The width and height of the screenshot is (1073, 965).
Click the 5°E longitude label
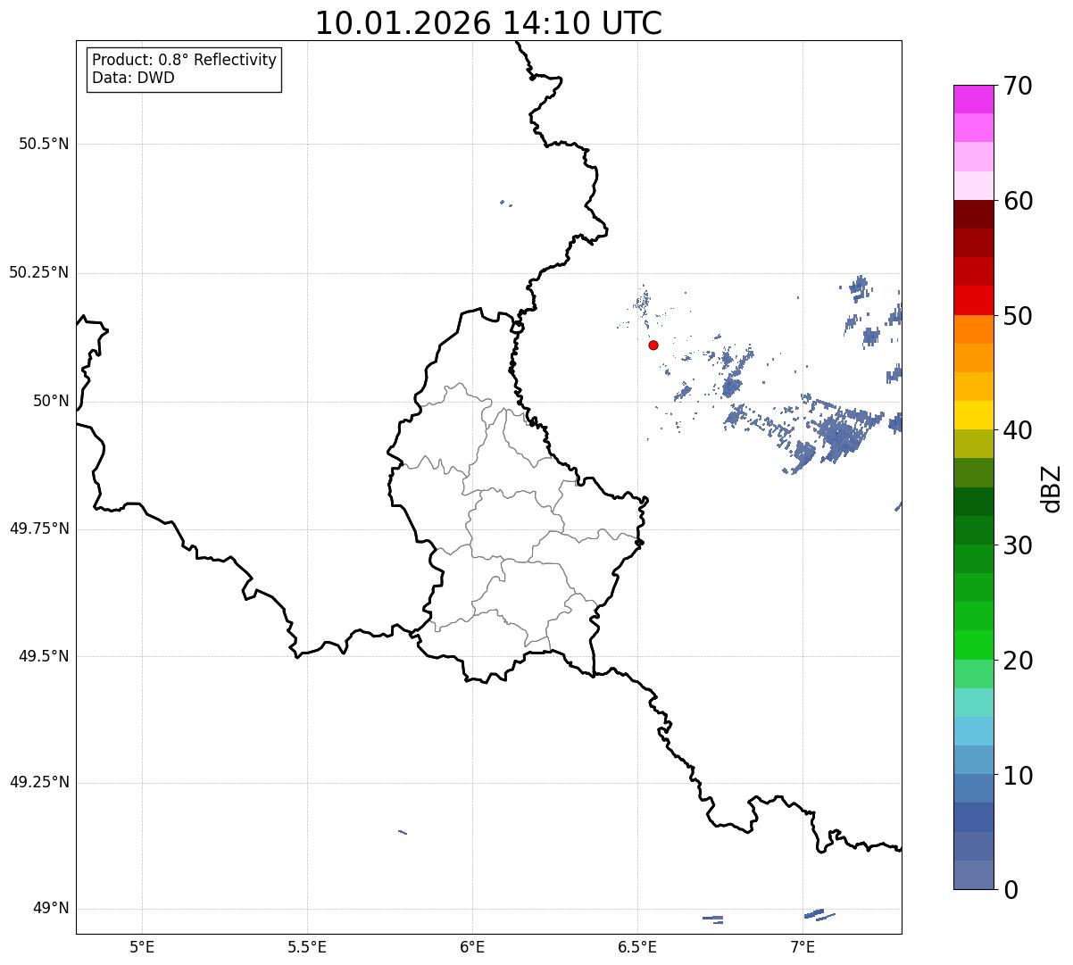coord(142,946)
